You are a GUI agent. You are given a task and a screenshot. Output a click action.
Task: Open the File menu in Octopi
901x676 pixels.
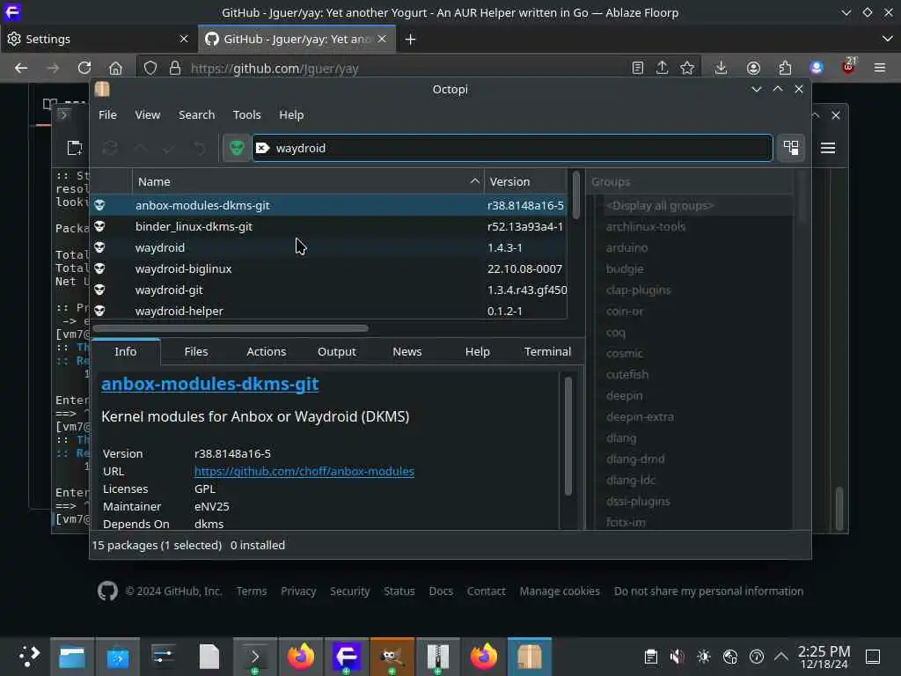[107, 115]
